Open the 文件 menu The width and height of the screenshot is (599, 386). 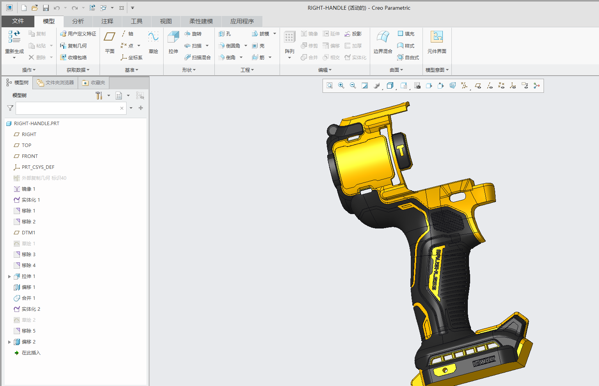coord(18,21)
